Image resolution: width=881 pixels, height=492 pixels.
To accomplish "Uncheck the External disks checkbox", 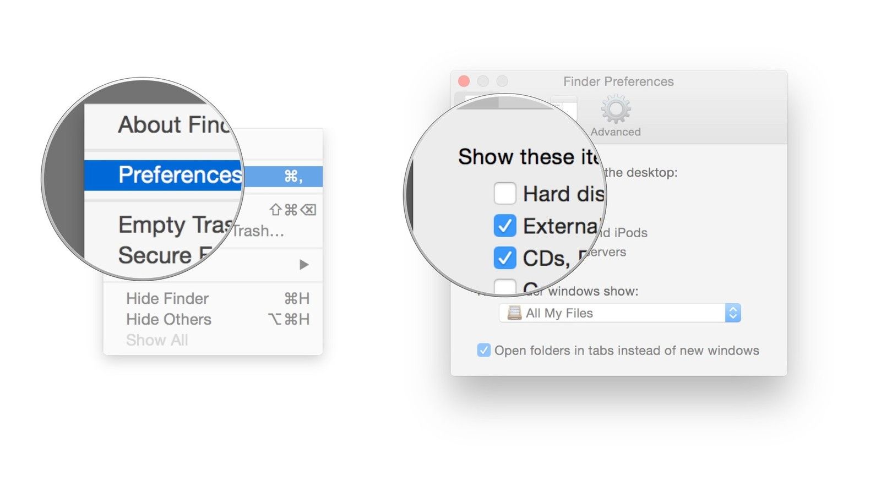I will click(505, 226).
